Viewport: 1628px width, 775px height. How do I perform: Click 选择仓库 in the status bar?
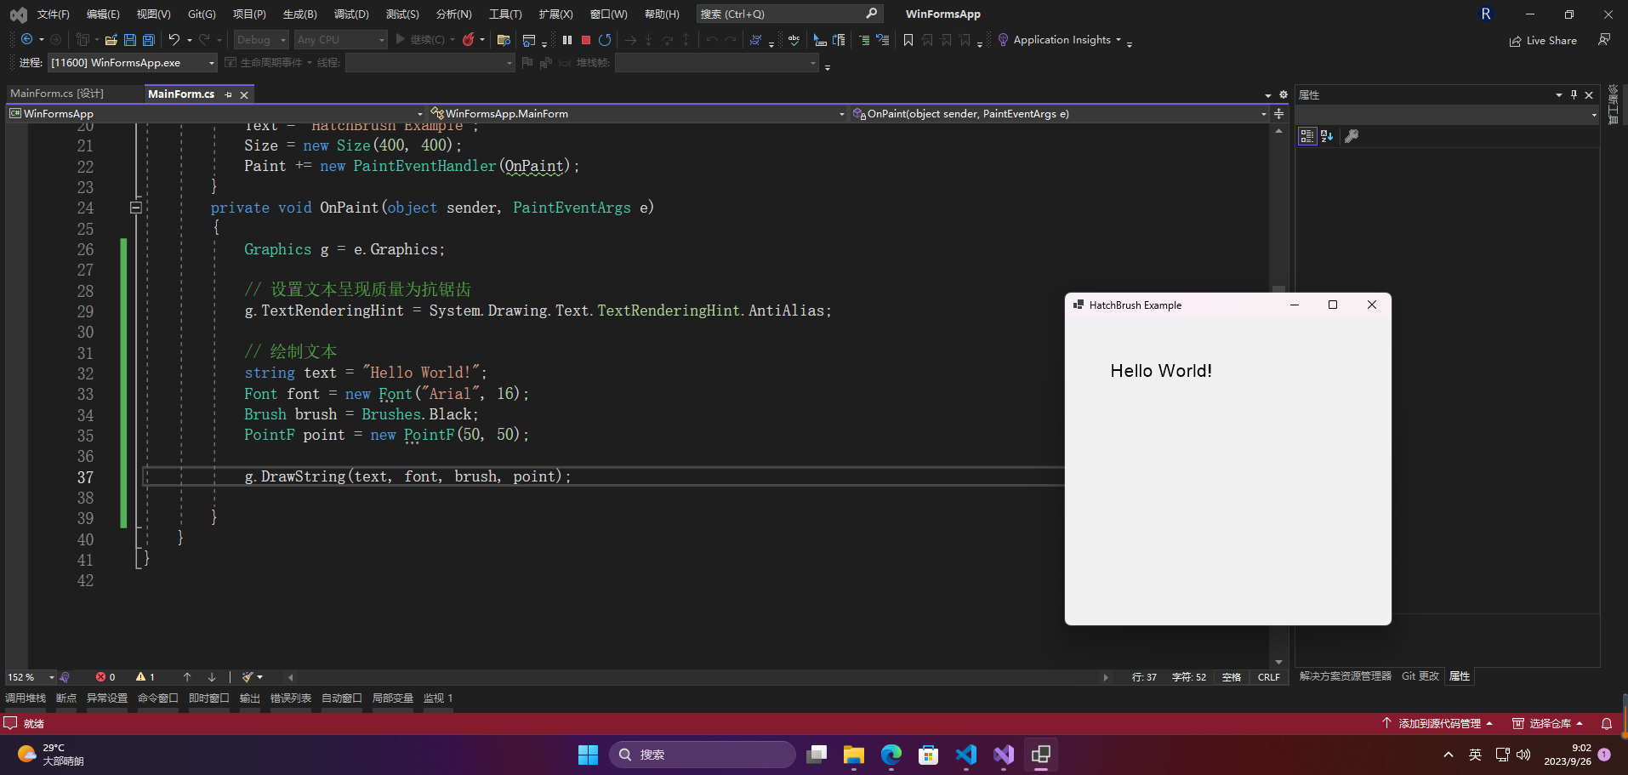[x=1548, y=723]
